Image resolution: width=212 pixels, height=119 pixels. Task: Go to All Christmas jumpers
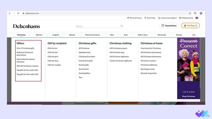(x=119, y=48)
